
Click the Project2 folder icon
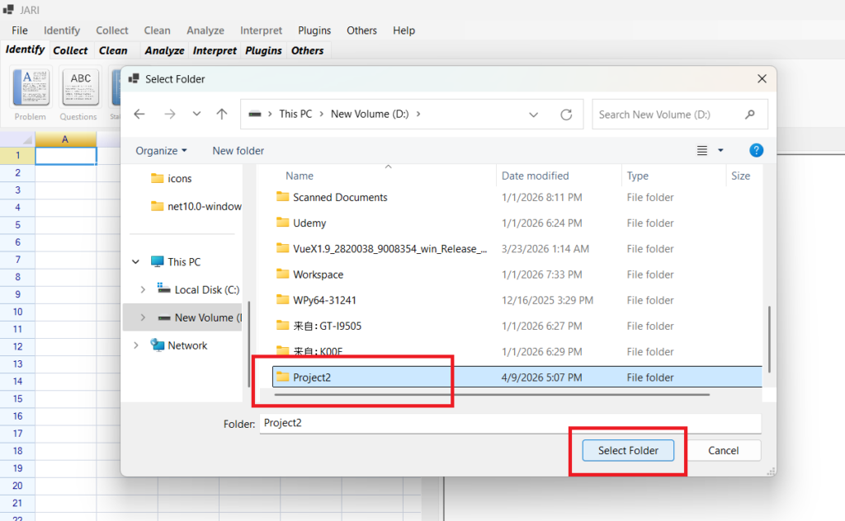[282, 378]
